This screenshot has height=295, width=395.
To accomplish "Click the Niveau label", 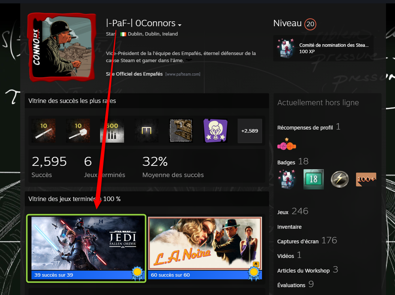I will click(287, 23).
